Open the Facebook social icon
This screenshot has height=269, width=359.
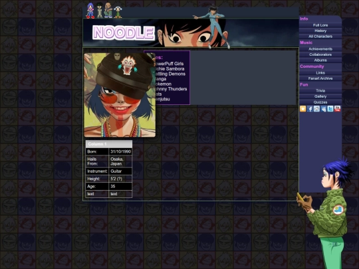pyautogui.click(x=310, y=109)
